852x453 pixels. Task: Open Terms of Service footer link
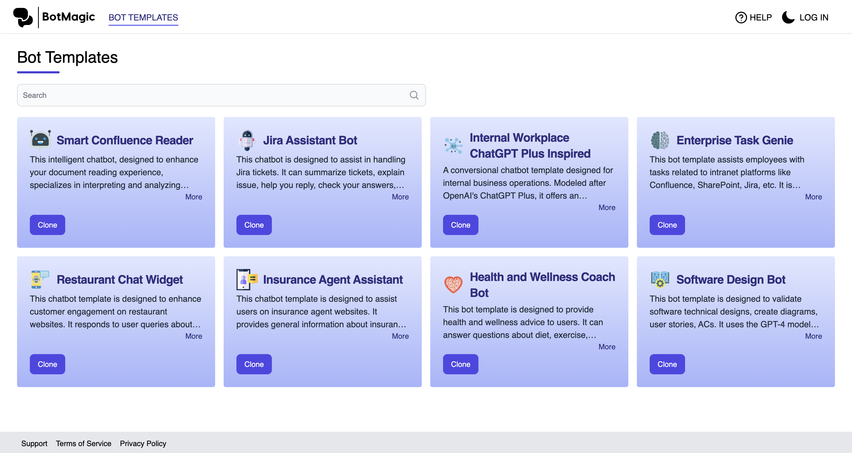pos(83,443)
